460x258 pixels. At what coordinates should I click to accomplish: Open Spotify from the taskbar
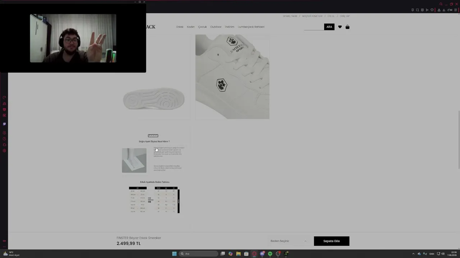coord(270,254)
